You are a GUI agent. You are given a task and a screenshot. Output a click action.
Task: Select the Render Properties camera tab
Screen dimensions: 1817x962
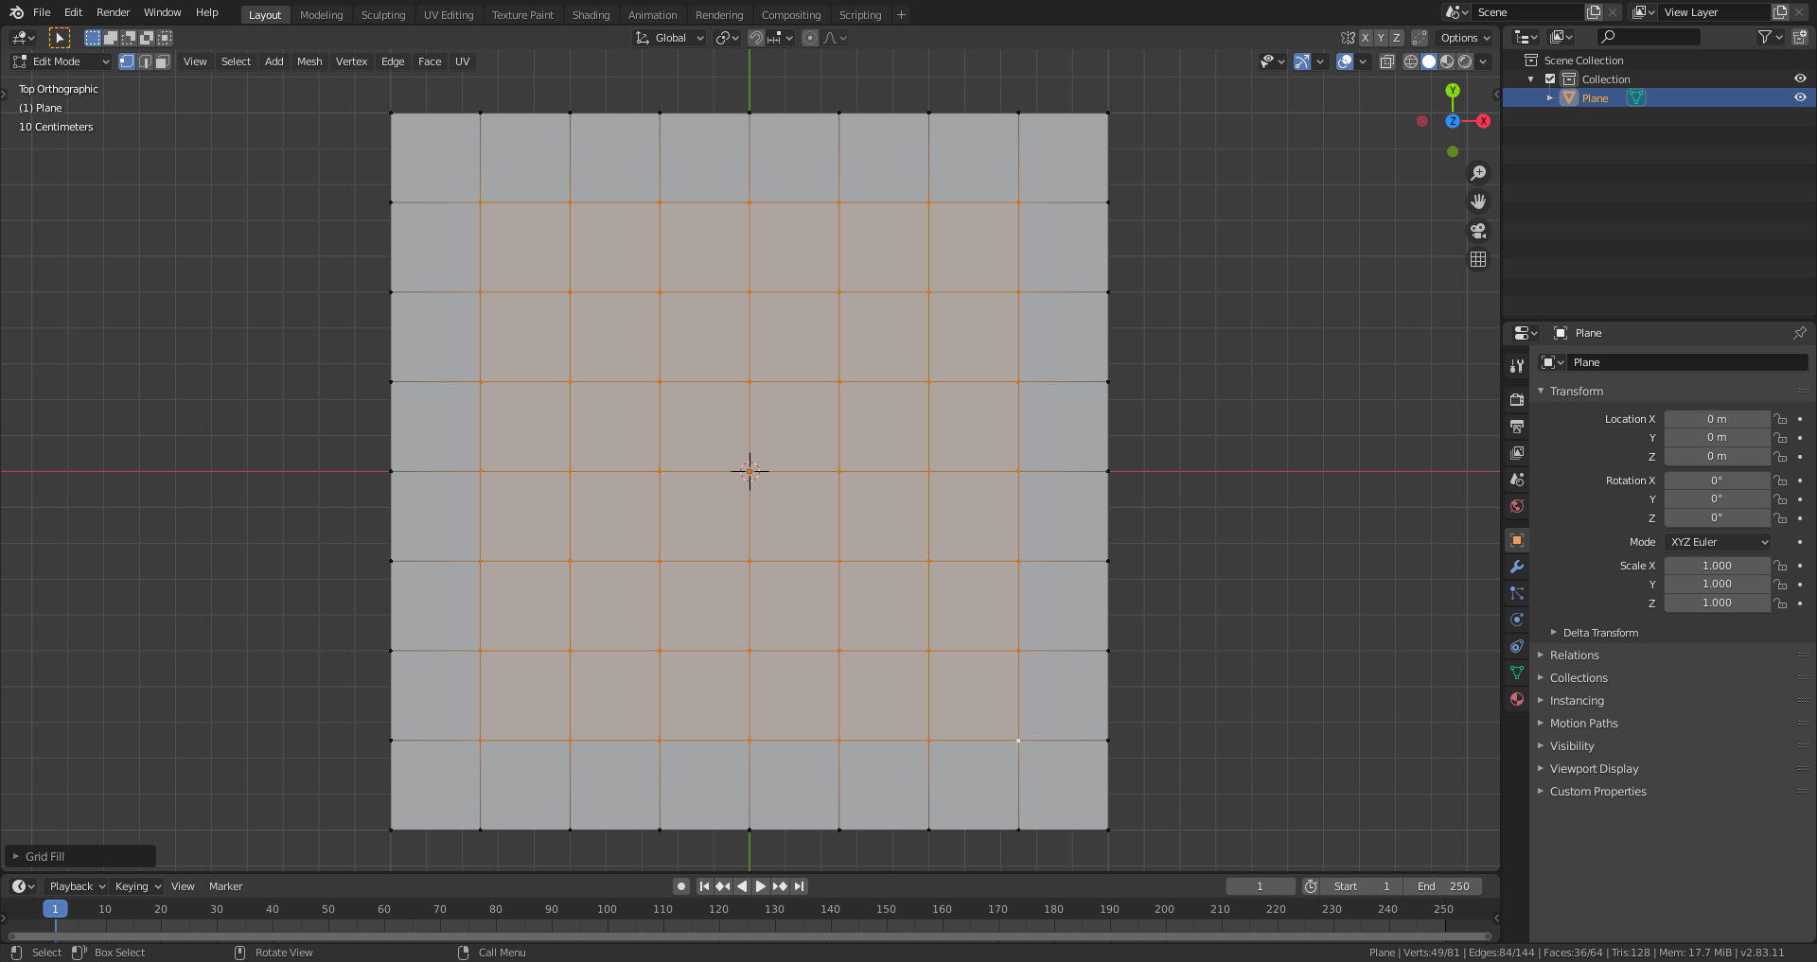1516,399
